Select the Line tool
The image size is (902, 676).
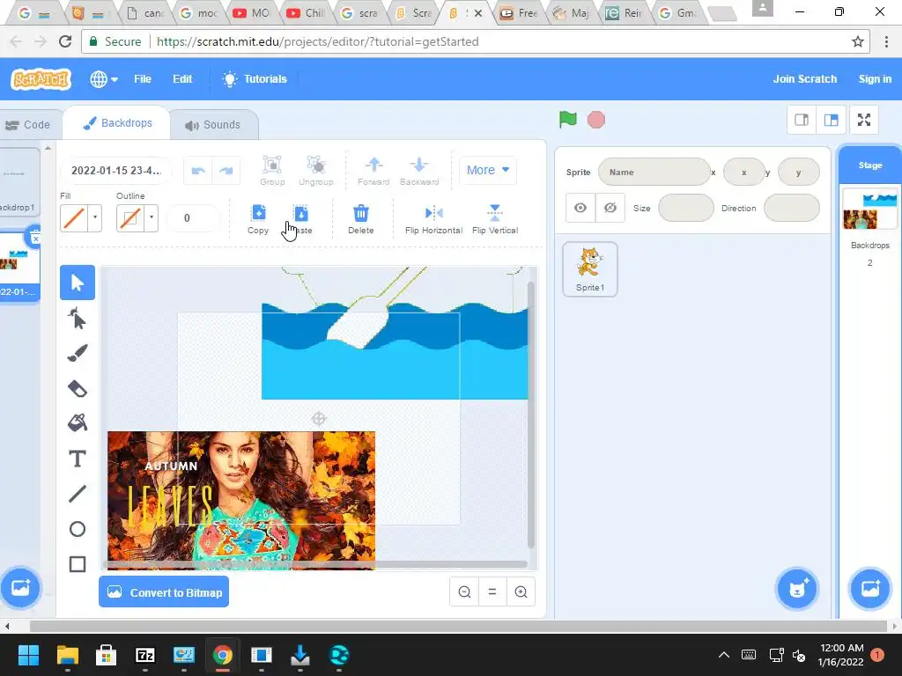click(78, 494)
